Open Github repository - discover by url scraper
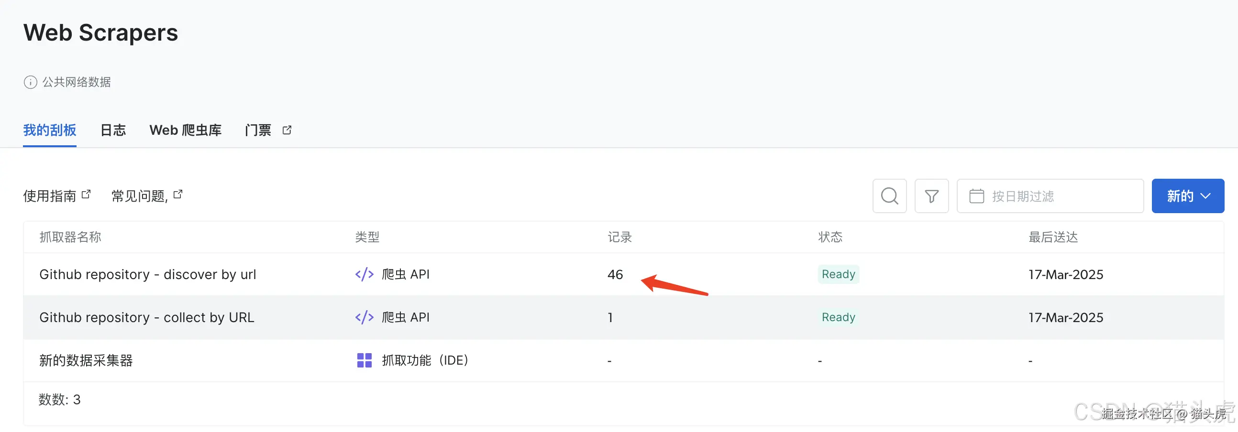This screenshot has height=432, width=1238. point(147,274)
